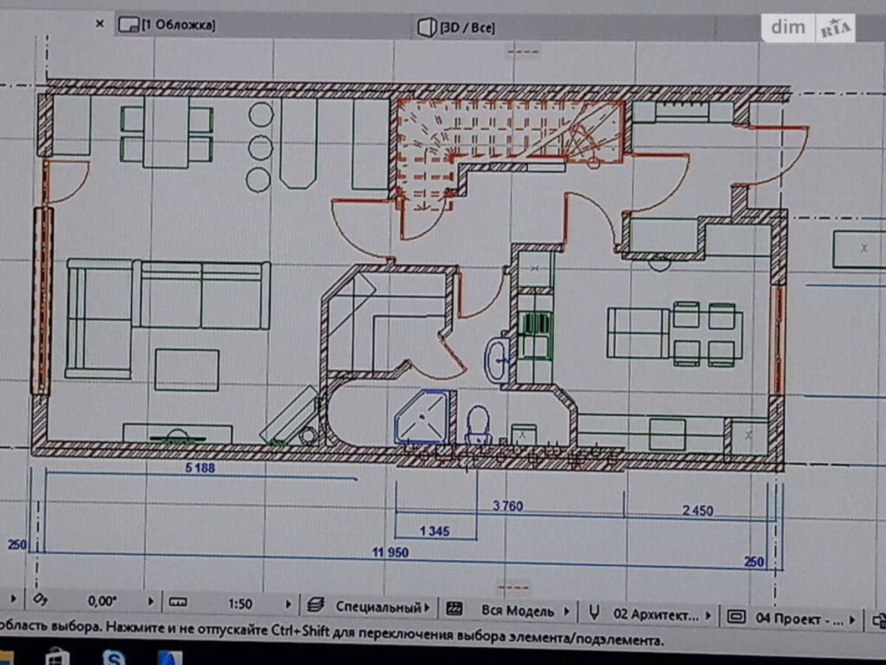The width and height of the screenshot is (886, 665).
Task: Click the partial structure display icon
Action: coord(454,609)
